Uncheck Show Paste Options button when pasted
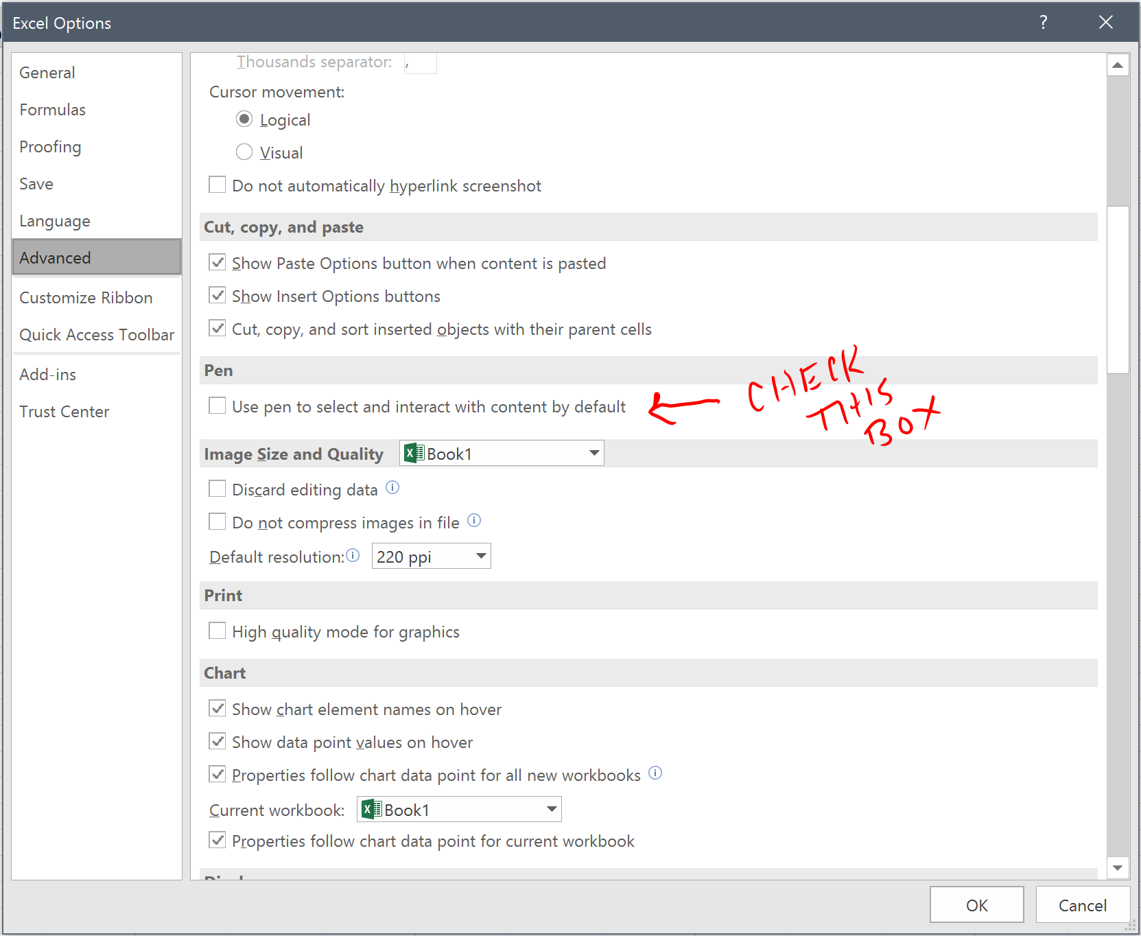1141x936 pixels. tap(217, 262)
